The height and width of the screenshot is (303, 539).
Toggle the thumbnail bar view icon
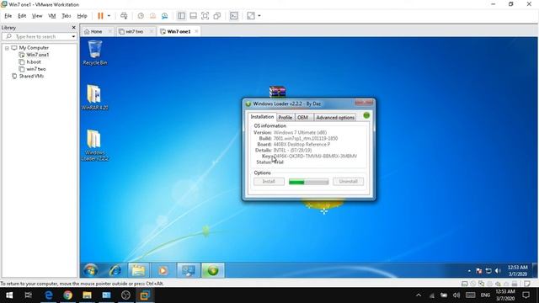point(193,16)
